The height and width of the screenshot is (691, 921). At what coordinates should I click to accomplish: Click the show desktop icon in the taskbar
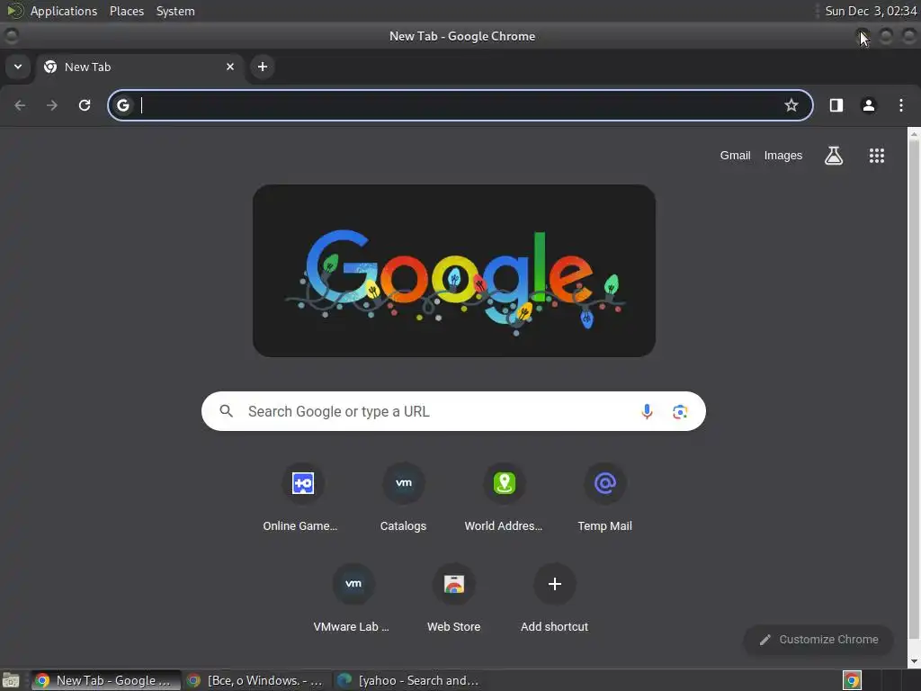pyautogui.click(x=11, y=680)
